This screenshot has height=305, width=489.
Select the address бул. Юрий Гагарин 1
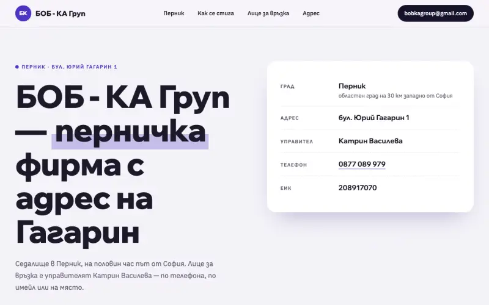point(373,118)
